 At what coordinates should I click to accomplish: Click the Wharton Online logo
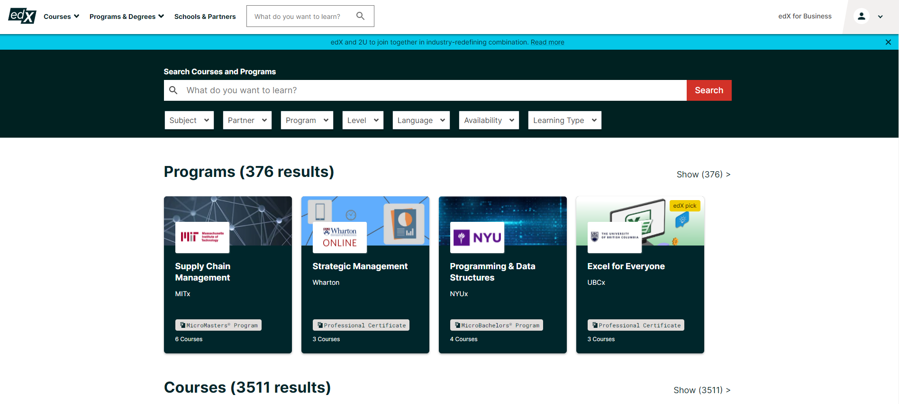340,237
